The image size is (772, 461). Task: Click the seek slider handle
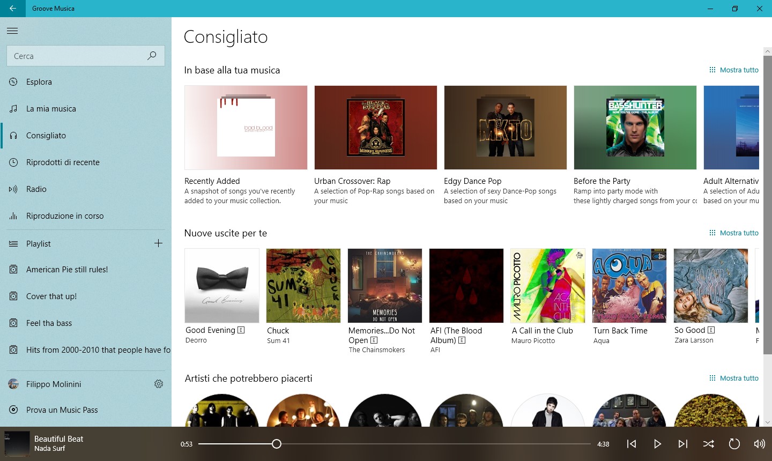[277, 444]
